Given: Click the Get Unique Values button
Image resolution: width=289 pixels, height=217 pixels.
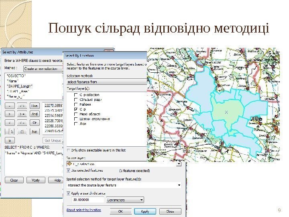Looking at the screenshot, I should tap(53, 140).
